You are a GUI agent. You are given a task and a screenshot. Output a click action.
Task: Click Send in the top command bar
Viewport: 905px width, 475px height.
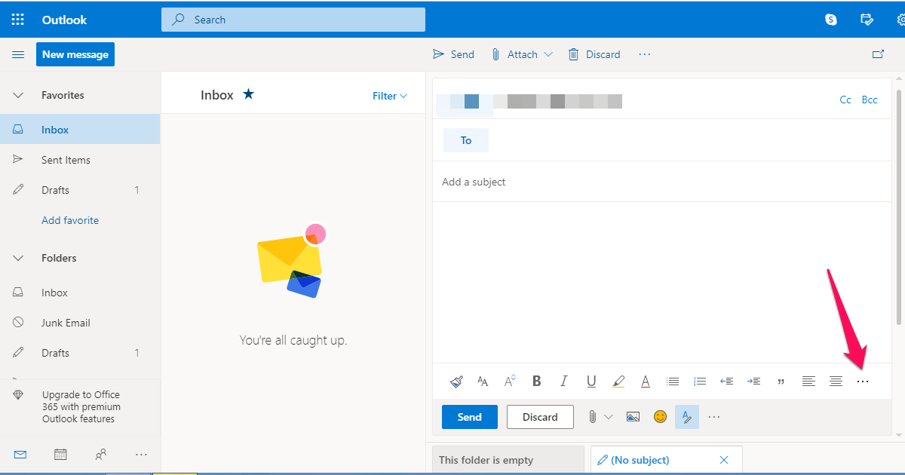point(453,54)
